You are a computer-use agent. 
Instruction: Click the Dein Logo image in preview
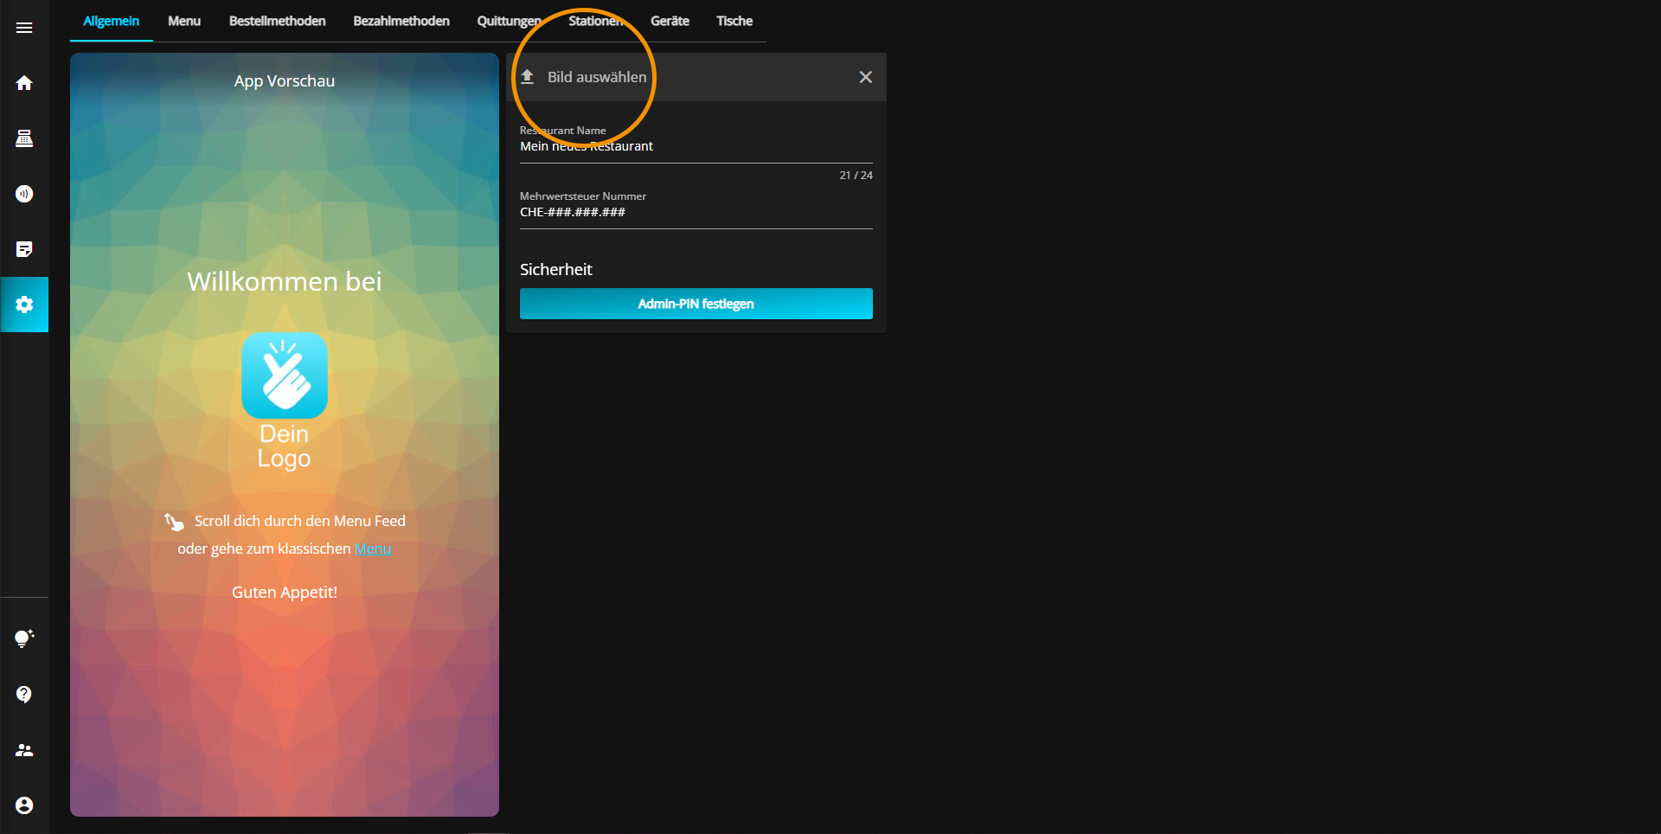pyautogui.click(x=285, y=401)
